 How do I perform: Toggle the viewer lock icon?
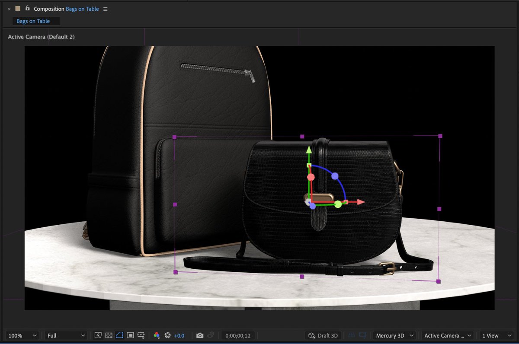(27, 8)
